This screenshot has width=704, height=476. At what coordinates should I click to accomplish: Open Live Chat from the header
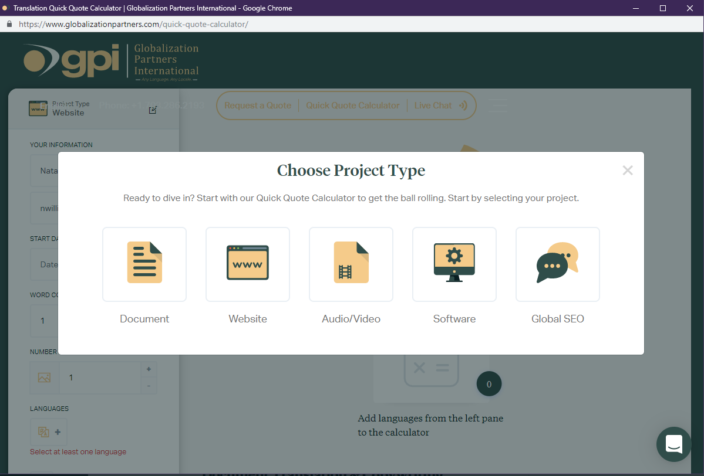coord(434,106)
